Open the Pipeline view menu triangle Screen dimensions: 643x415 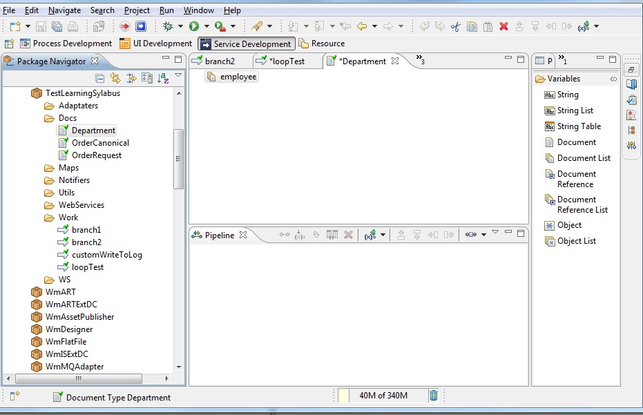tap(495, 233)
